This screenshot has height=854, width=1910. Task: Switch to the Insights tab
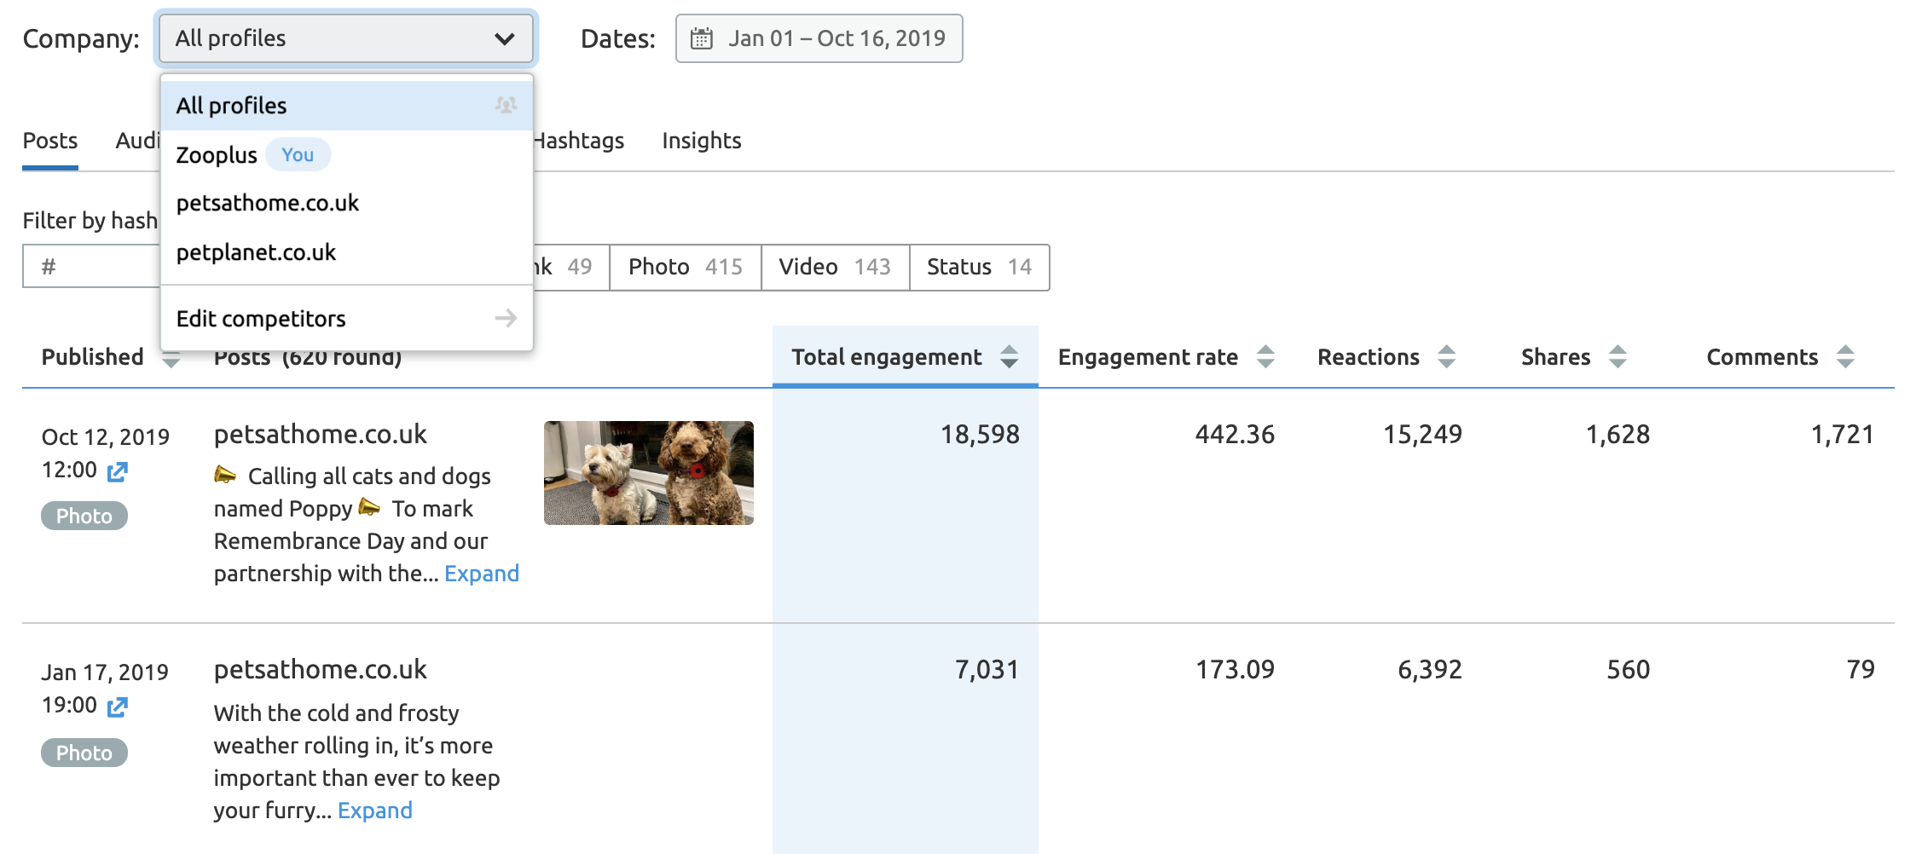coord(702,141)
